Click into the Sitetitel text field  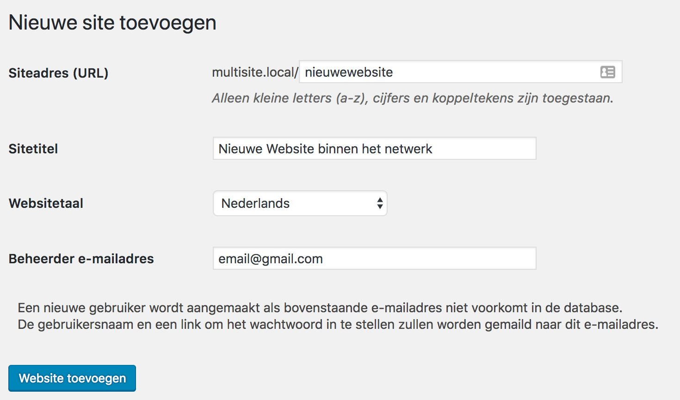374,149
